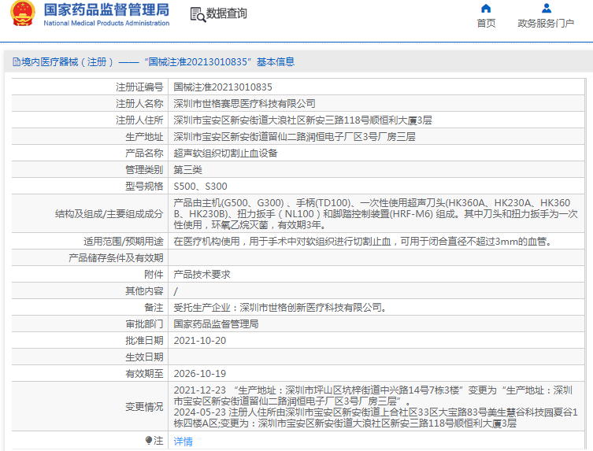Click the 备注 row label
The width and height of the screenshot is (593, 451).
[154, 307]
